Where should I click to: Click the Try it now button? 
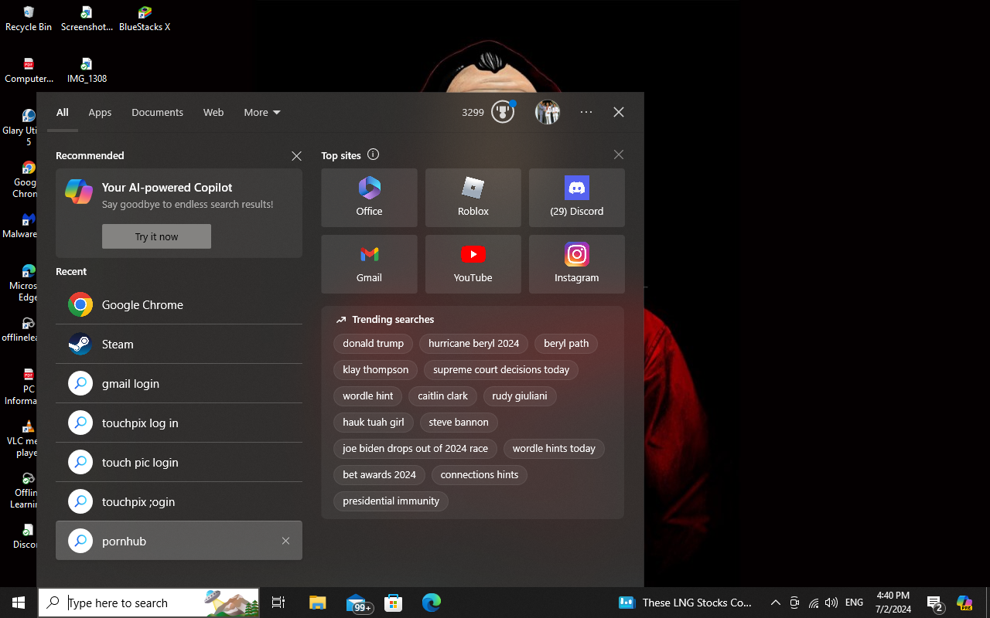click(x=156, y=236)
